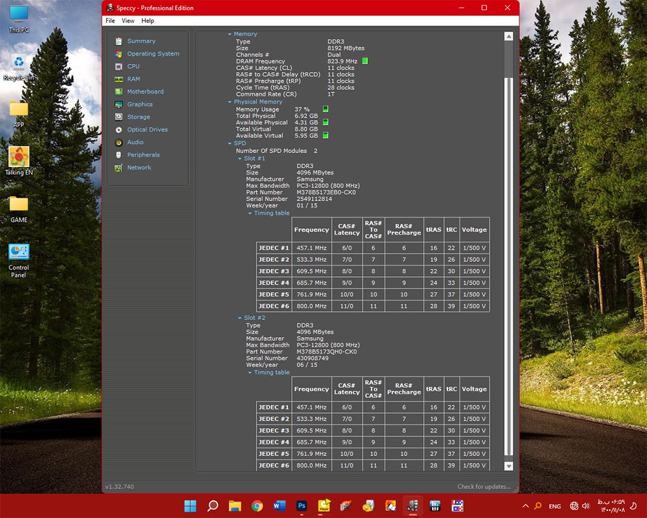This screenshot has width=647, height=518.
Task: Select serial number 430908749
Action: coord(312,359)
